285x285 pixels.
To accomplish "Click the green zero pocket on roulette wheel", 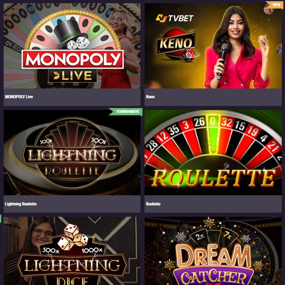I will coord(213,134).
